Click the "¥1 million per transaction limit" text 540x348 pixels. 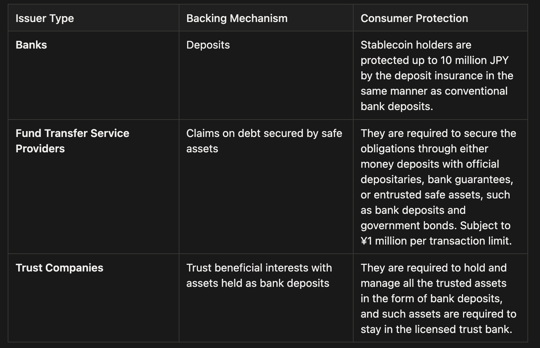pyautogui.click(x=436, y=241)
